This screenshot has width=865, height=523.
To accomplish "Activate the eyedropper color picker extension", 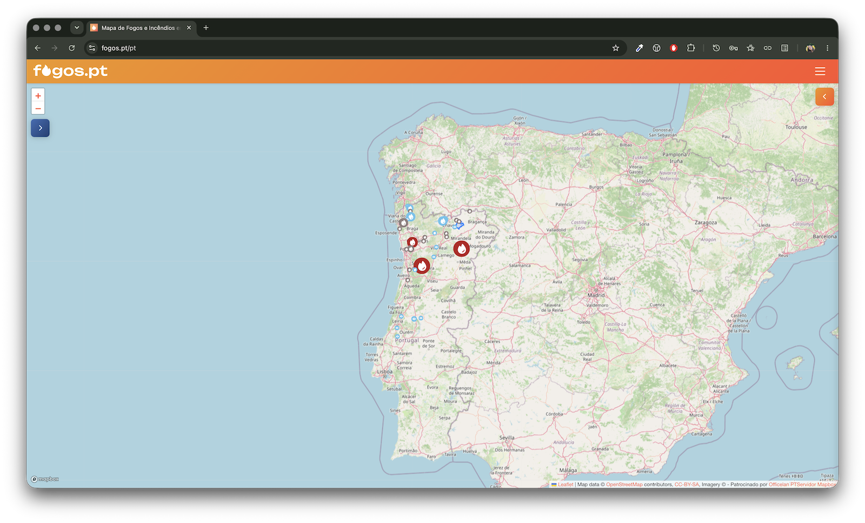I will 640,48.
